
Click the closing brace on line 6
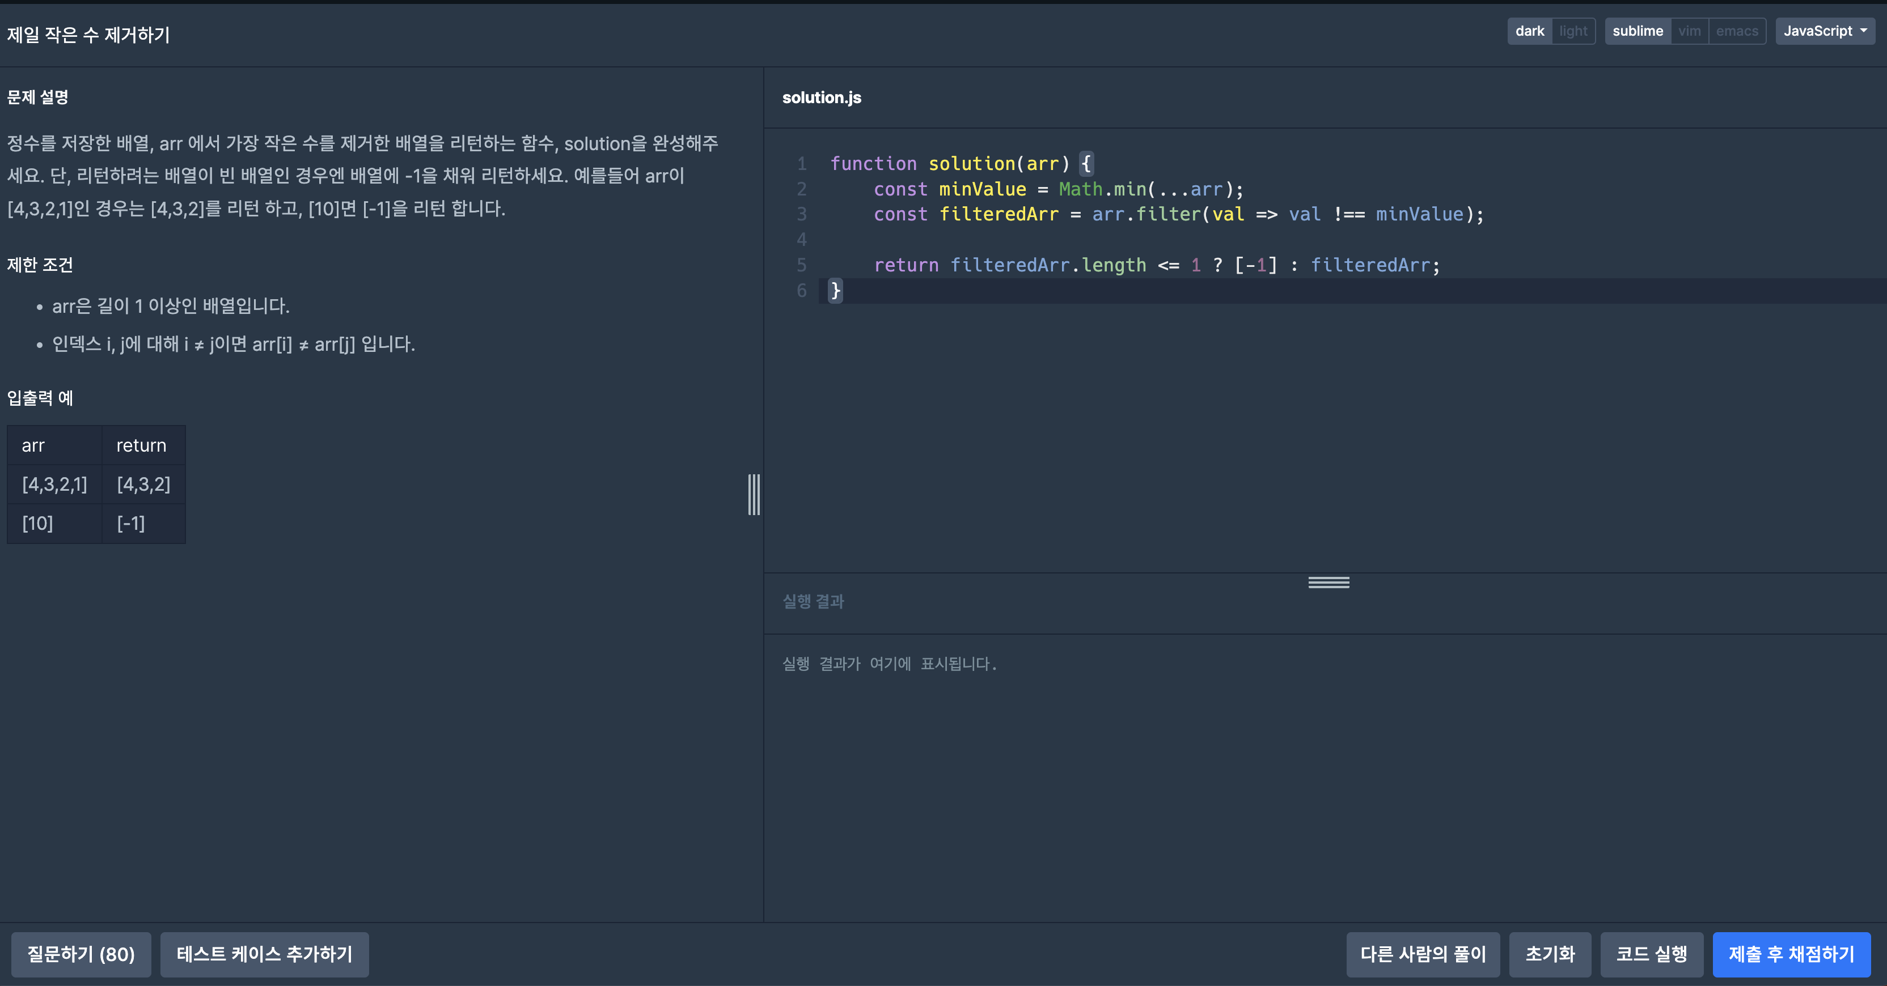pyautogui.click(x=835, y=291)
